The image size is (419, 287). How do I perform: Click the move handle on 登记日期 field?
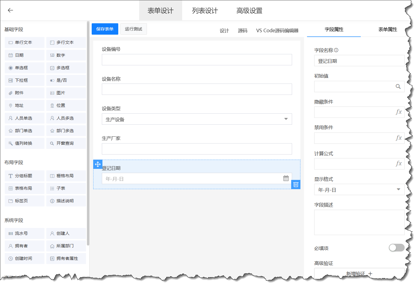coord(98,164)
